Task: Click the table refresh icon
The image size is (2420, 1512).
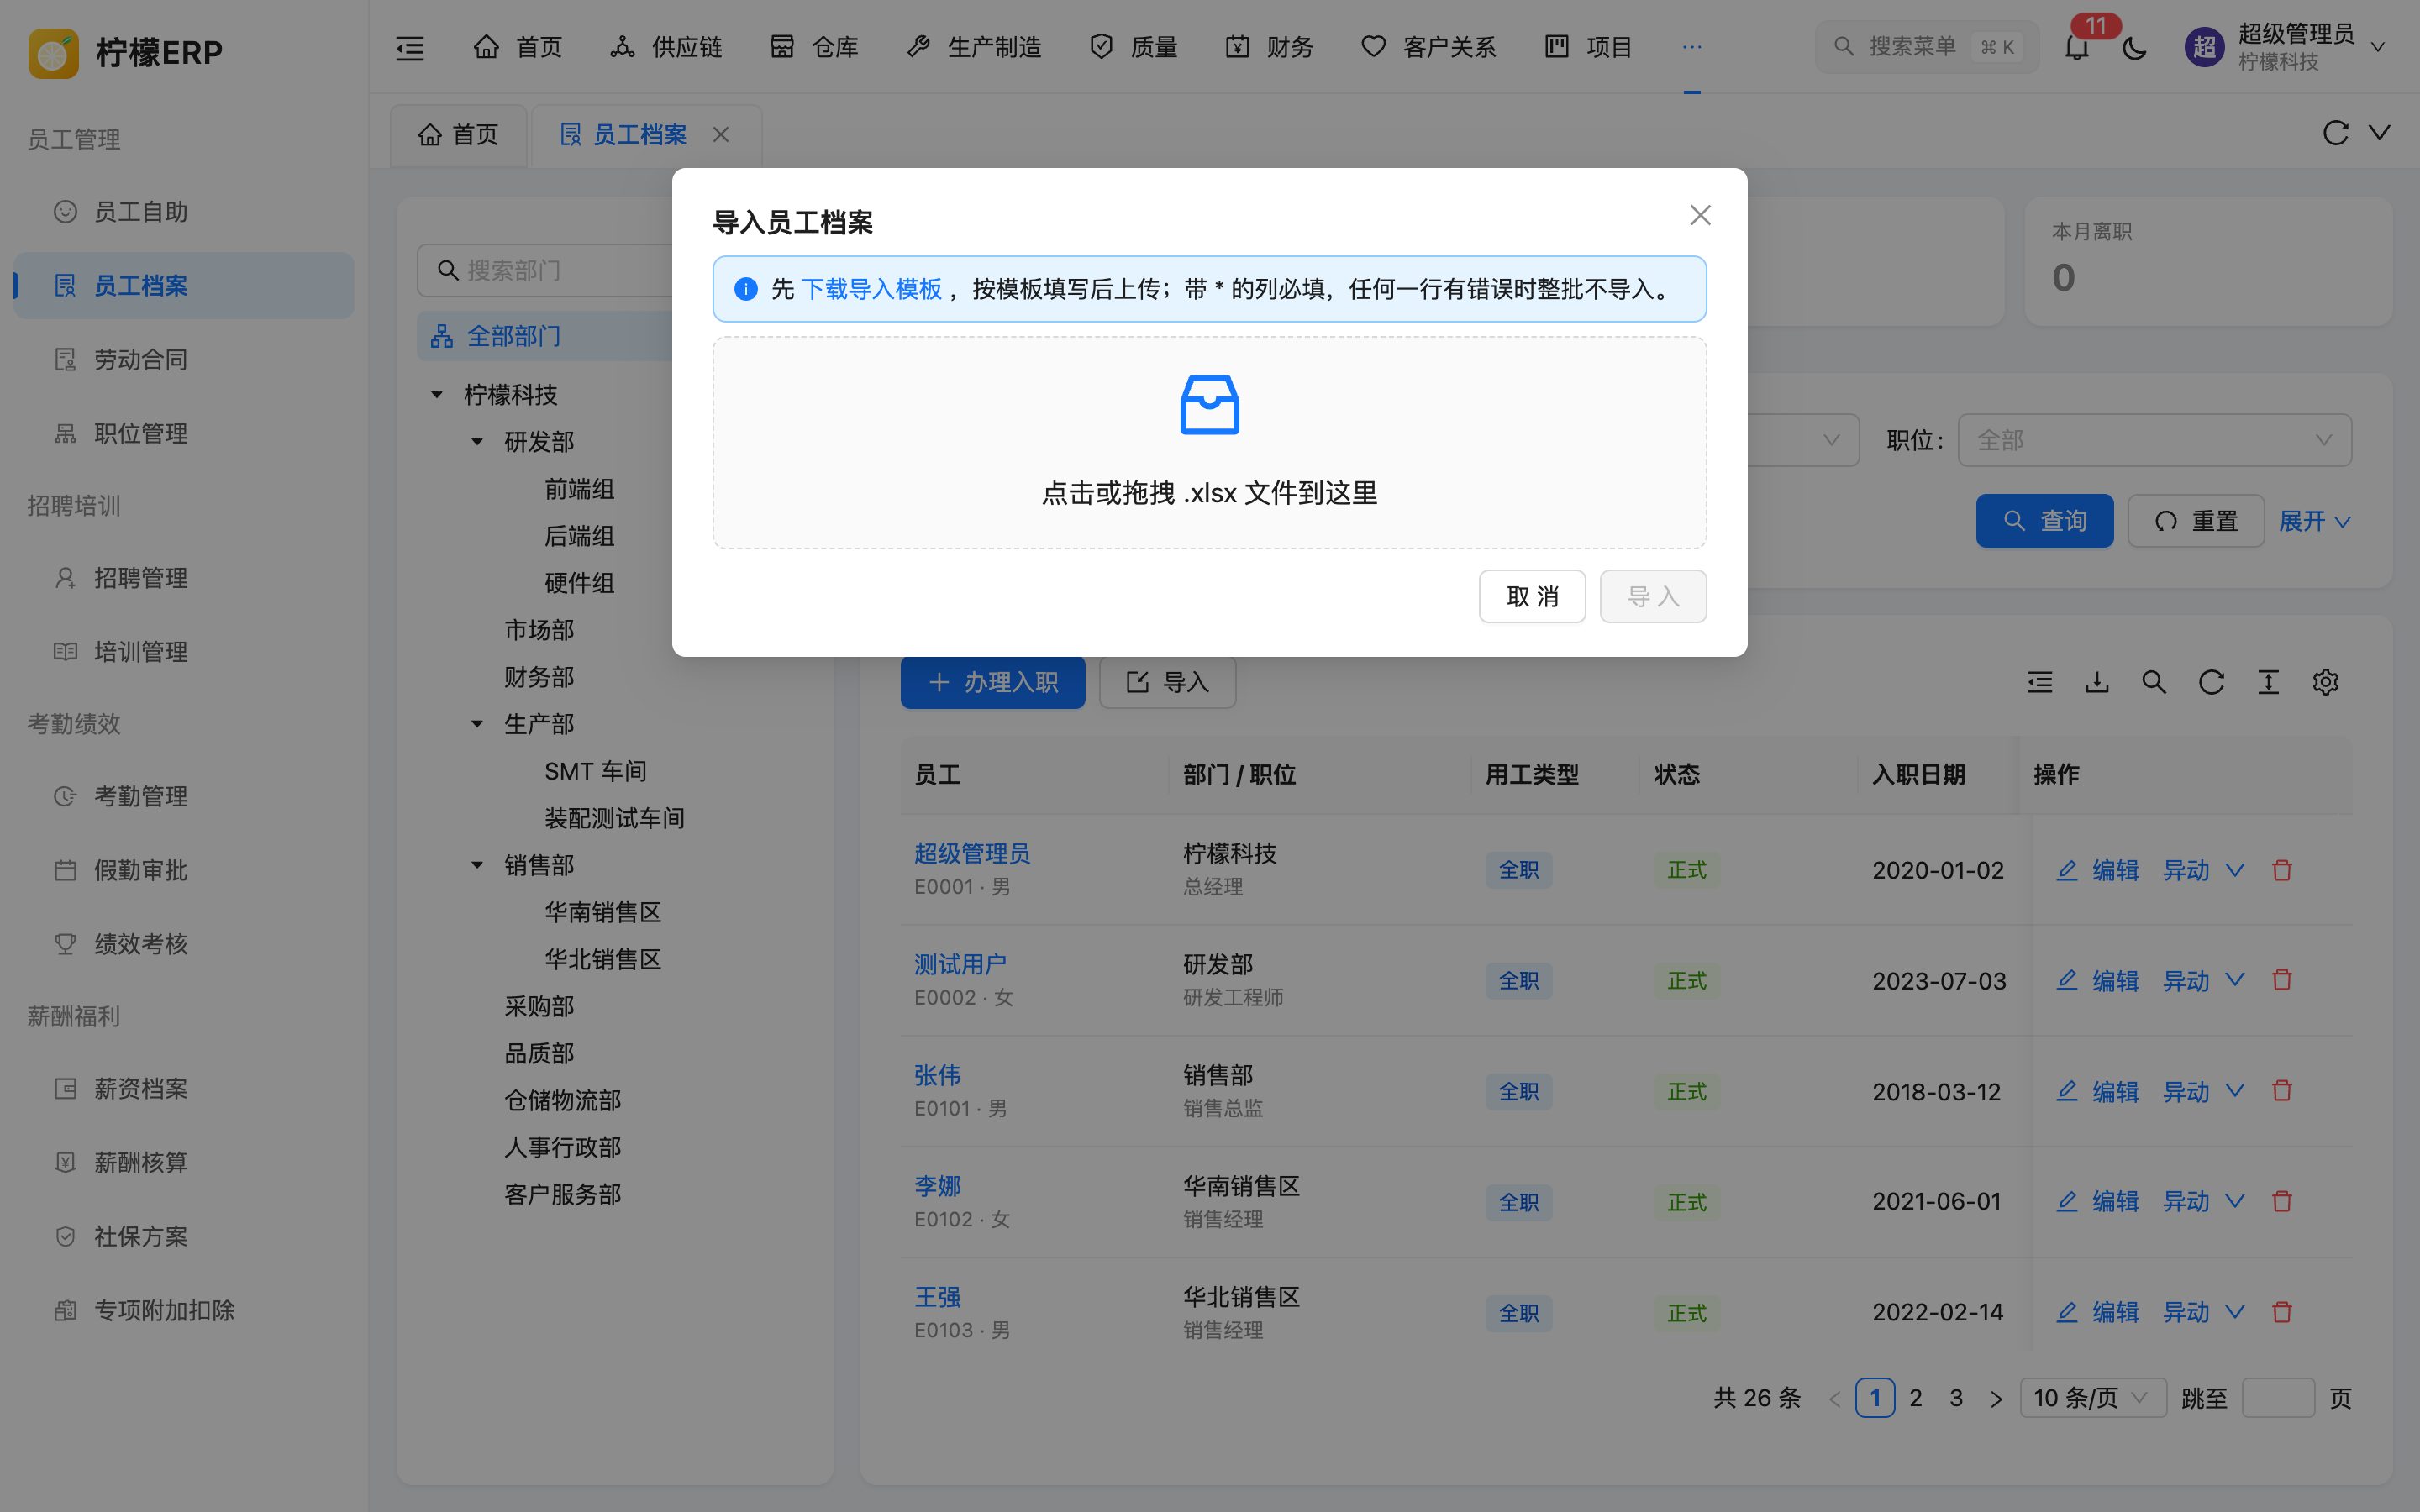Action: 2211,682
